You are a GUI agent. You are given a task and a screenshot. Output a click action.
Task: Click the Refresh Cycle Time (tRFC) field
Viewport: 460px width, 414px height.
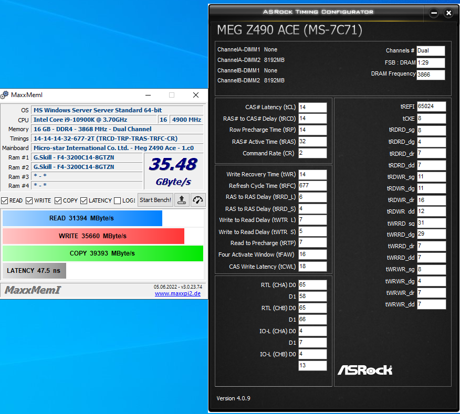pyautogui.click(x=312, y=186)
